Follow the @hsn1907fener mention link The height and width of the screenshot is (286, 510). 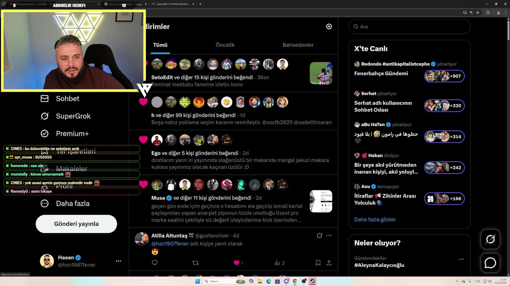click(170, 243)
